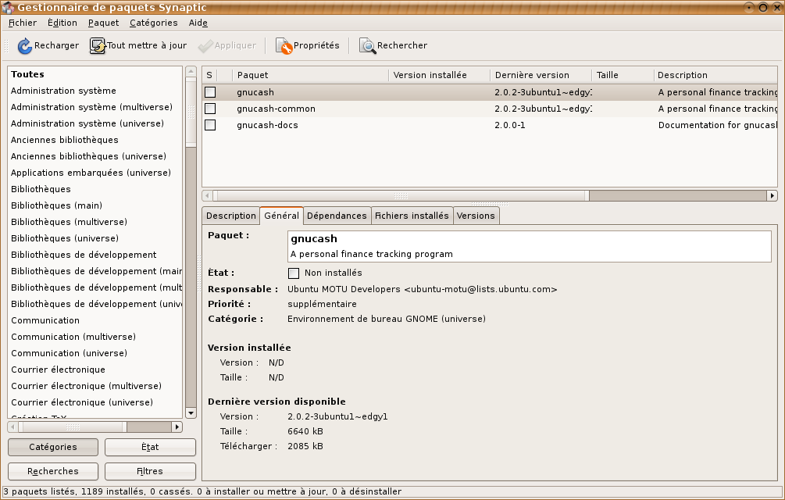
Task: Sort by Dernière version column header
Action: click(x=541, y=75)
